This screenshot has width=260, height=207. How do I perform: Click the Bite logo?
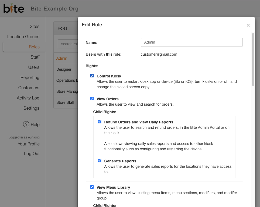13,8
